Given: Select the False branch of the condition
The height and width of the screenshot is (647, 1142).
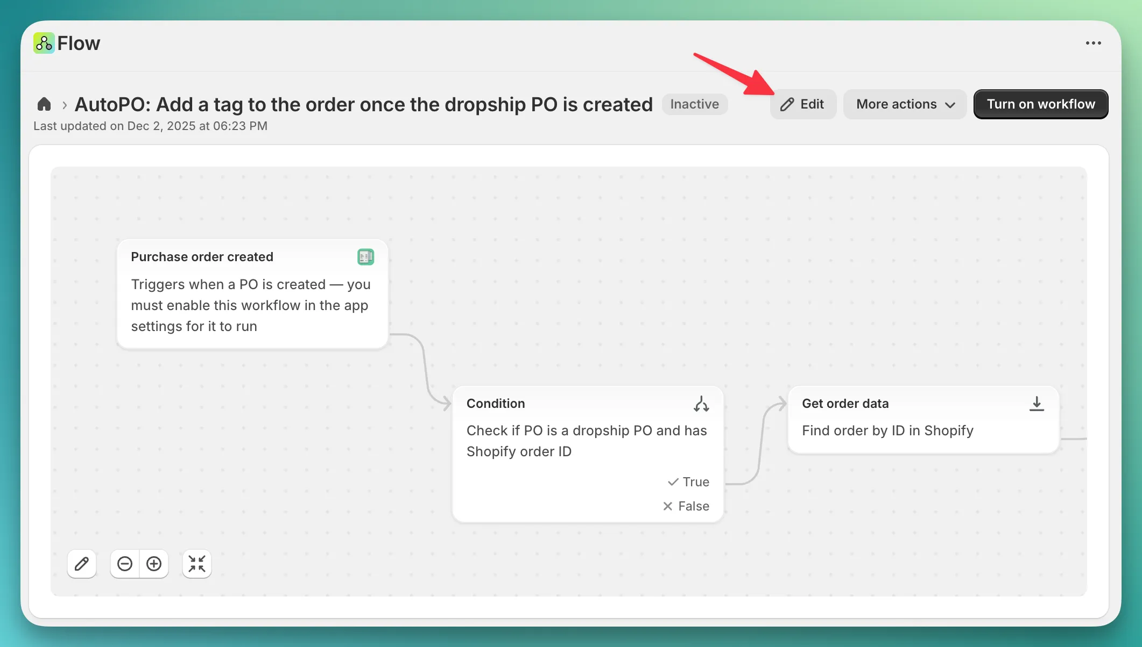Looking at the screenshot, I should tap(687, 506).
